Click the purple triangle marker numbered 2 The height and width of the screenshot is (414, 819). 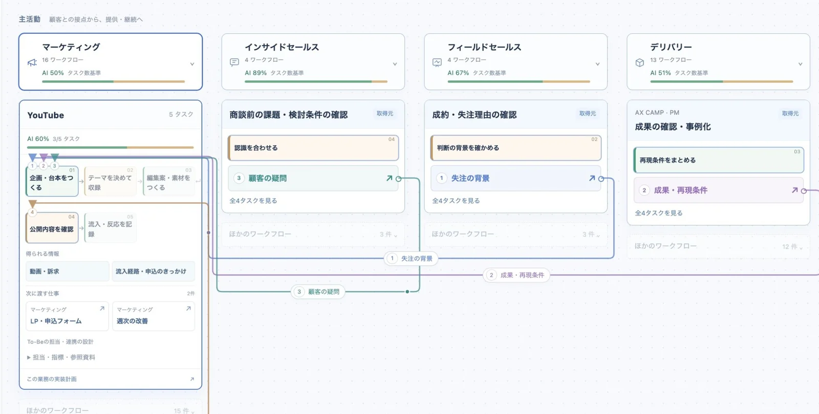point(44,157)
